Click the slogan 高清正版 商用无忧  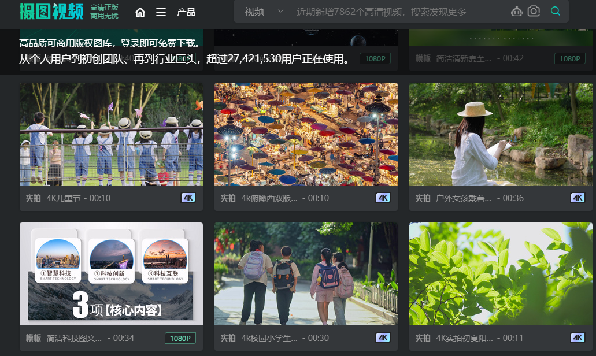(x=104, y=12)
